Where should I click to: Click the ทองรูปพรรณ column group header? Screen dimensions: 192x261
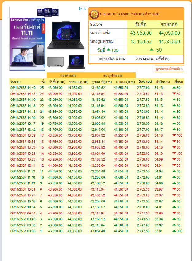pyautogui.click(x=112, y=75)
